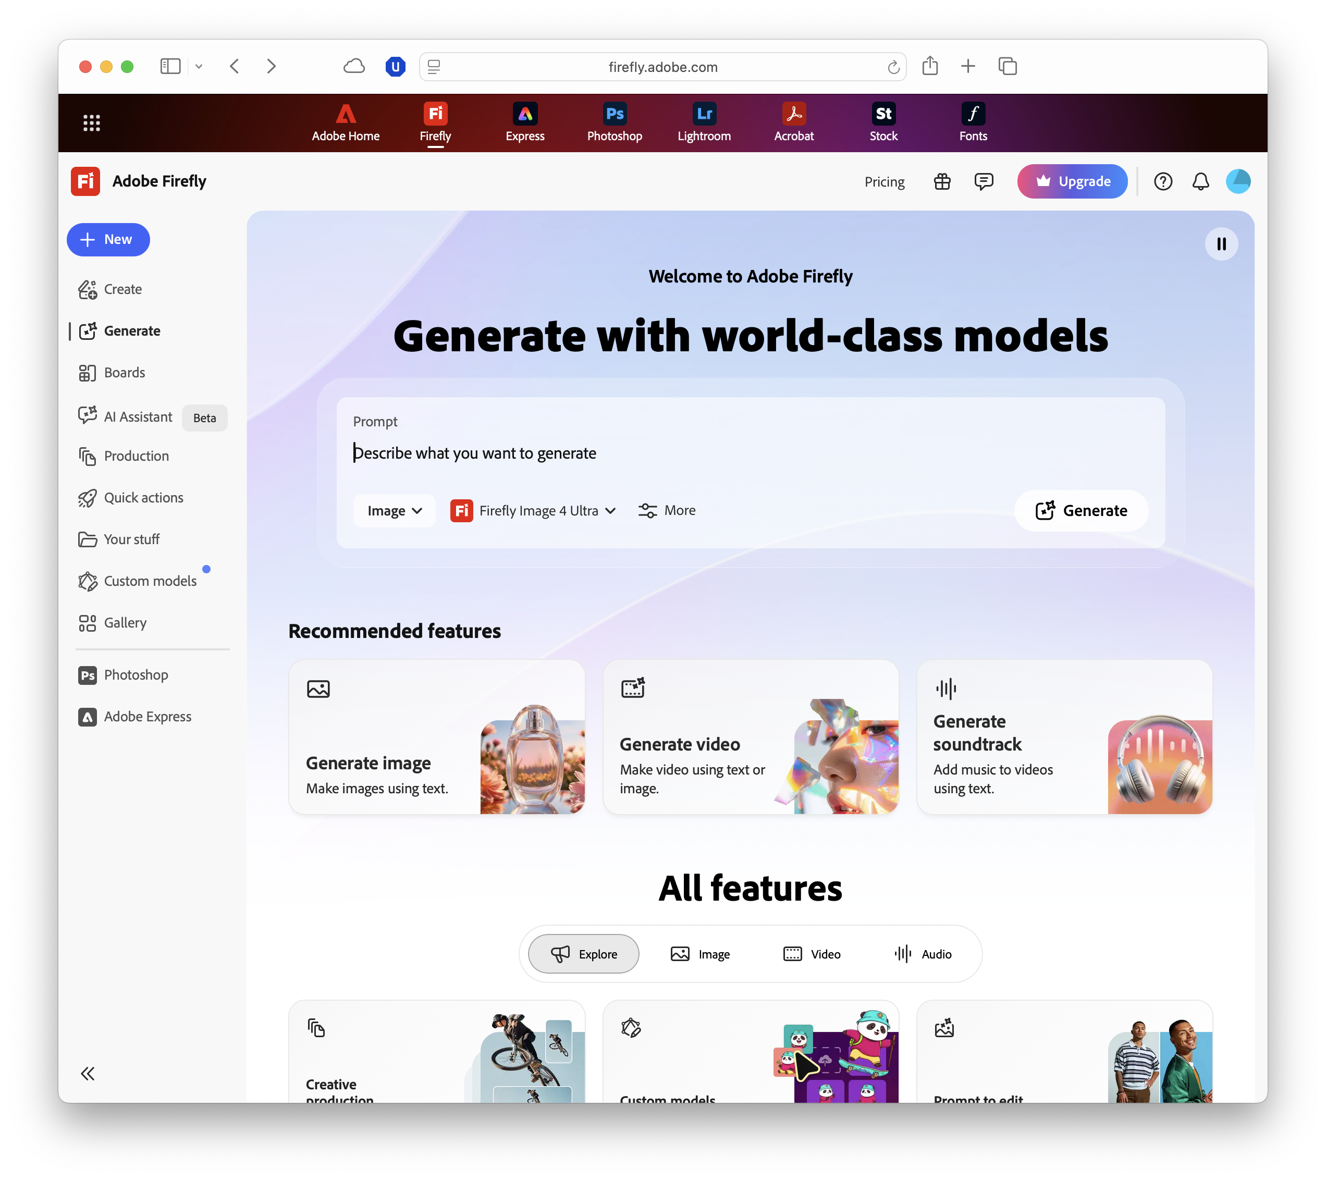Open AI Assistant in the sidebar
Screen dimensions: 1326x1180
pyautogui.click(x=125, y=416)
